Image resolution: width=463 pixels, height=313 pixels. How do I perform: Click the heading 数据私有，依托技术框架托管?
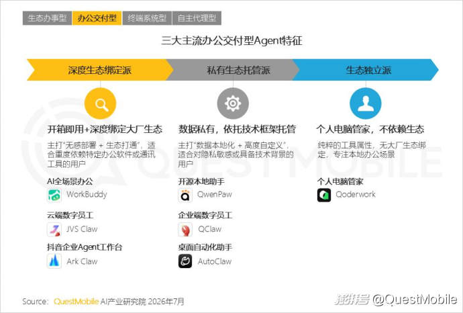[x=237, y=129]
